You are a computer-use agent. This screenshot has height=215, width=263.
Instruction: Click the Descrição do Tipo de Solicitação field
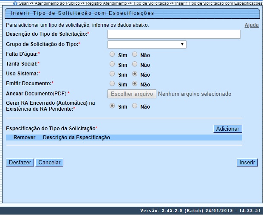[x=174, y=34]
